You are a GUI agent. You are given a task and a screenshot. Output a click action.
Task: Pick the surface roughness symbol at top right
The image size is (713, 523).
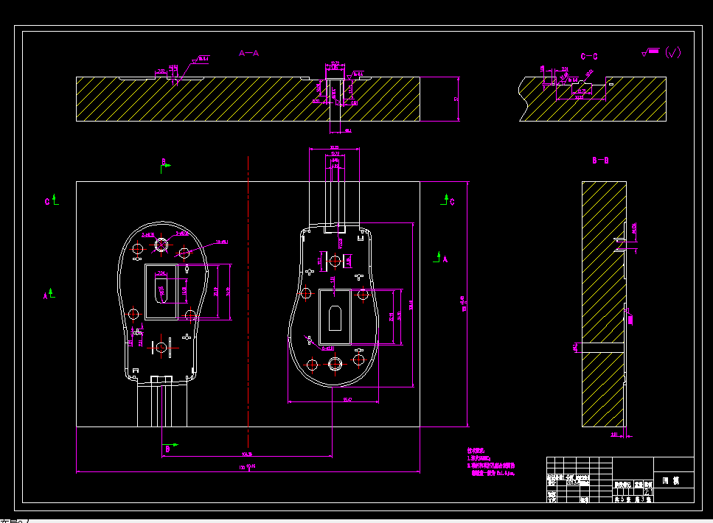coord(661,52)
